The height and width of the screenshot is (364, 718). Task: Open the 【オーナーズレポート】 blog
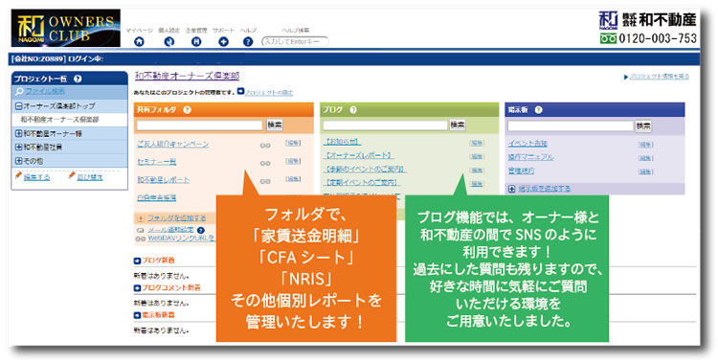click(x=359, y=155)
